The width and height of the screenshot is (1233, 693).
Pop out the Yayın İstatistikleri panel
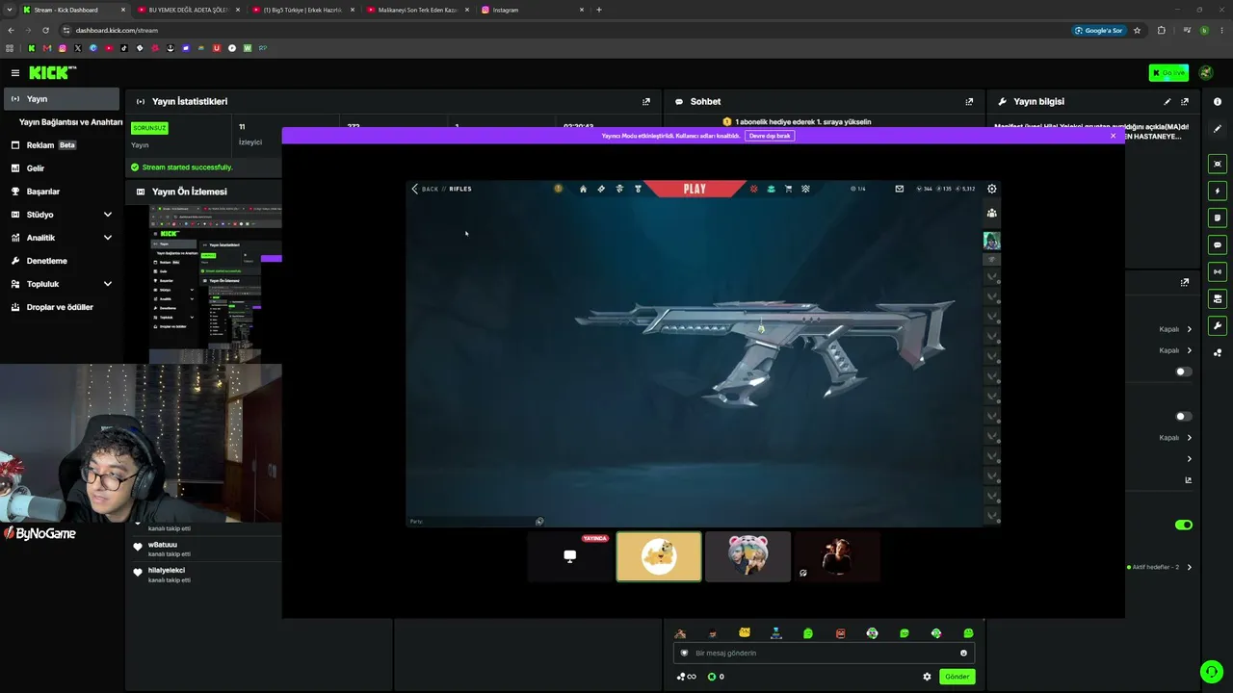[646, 101]
